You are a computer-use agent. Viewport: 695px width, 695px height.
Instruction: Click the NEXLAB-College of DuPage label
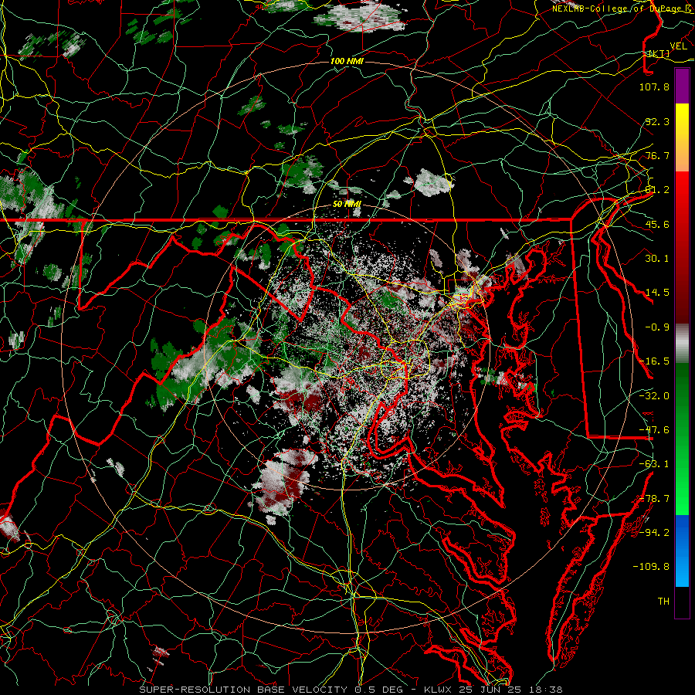pos(622,8)
